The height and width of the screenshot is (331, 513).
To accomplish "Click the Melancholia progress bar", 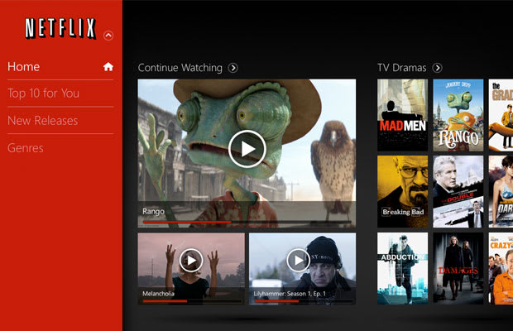I will click(192, 301).
